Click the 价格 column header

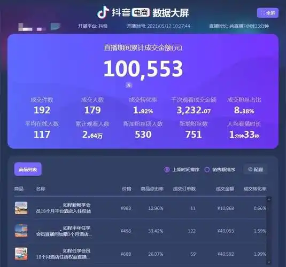(x=127, y=189)
